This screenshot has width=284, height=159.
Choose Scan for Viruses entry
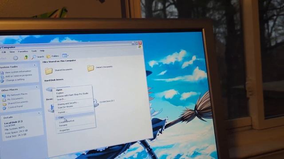[65, 107]
